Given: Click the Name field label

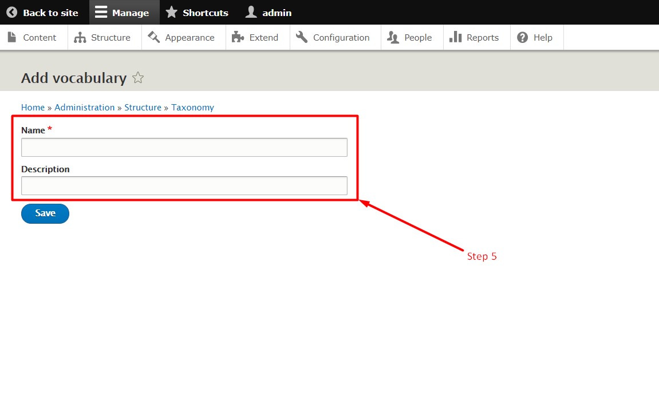Looking at the screenshot, I should 33,130.
